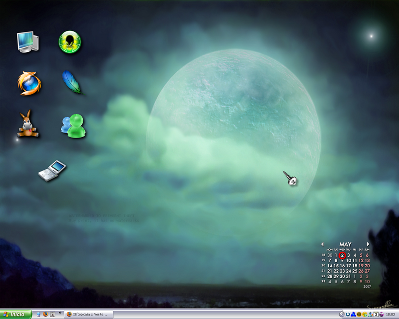399x319 pixels.
Task: Click the taskbar clock showing 18:03
Action: click(391, 315)
